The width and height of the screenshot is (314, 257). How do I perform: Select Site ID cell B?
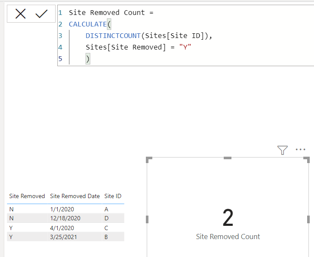[106, 237]
